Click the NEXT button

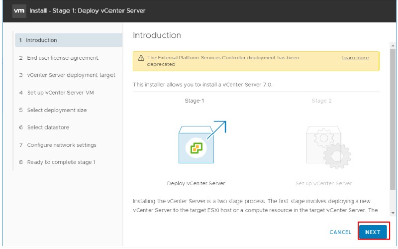[373, 232]
